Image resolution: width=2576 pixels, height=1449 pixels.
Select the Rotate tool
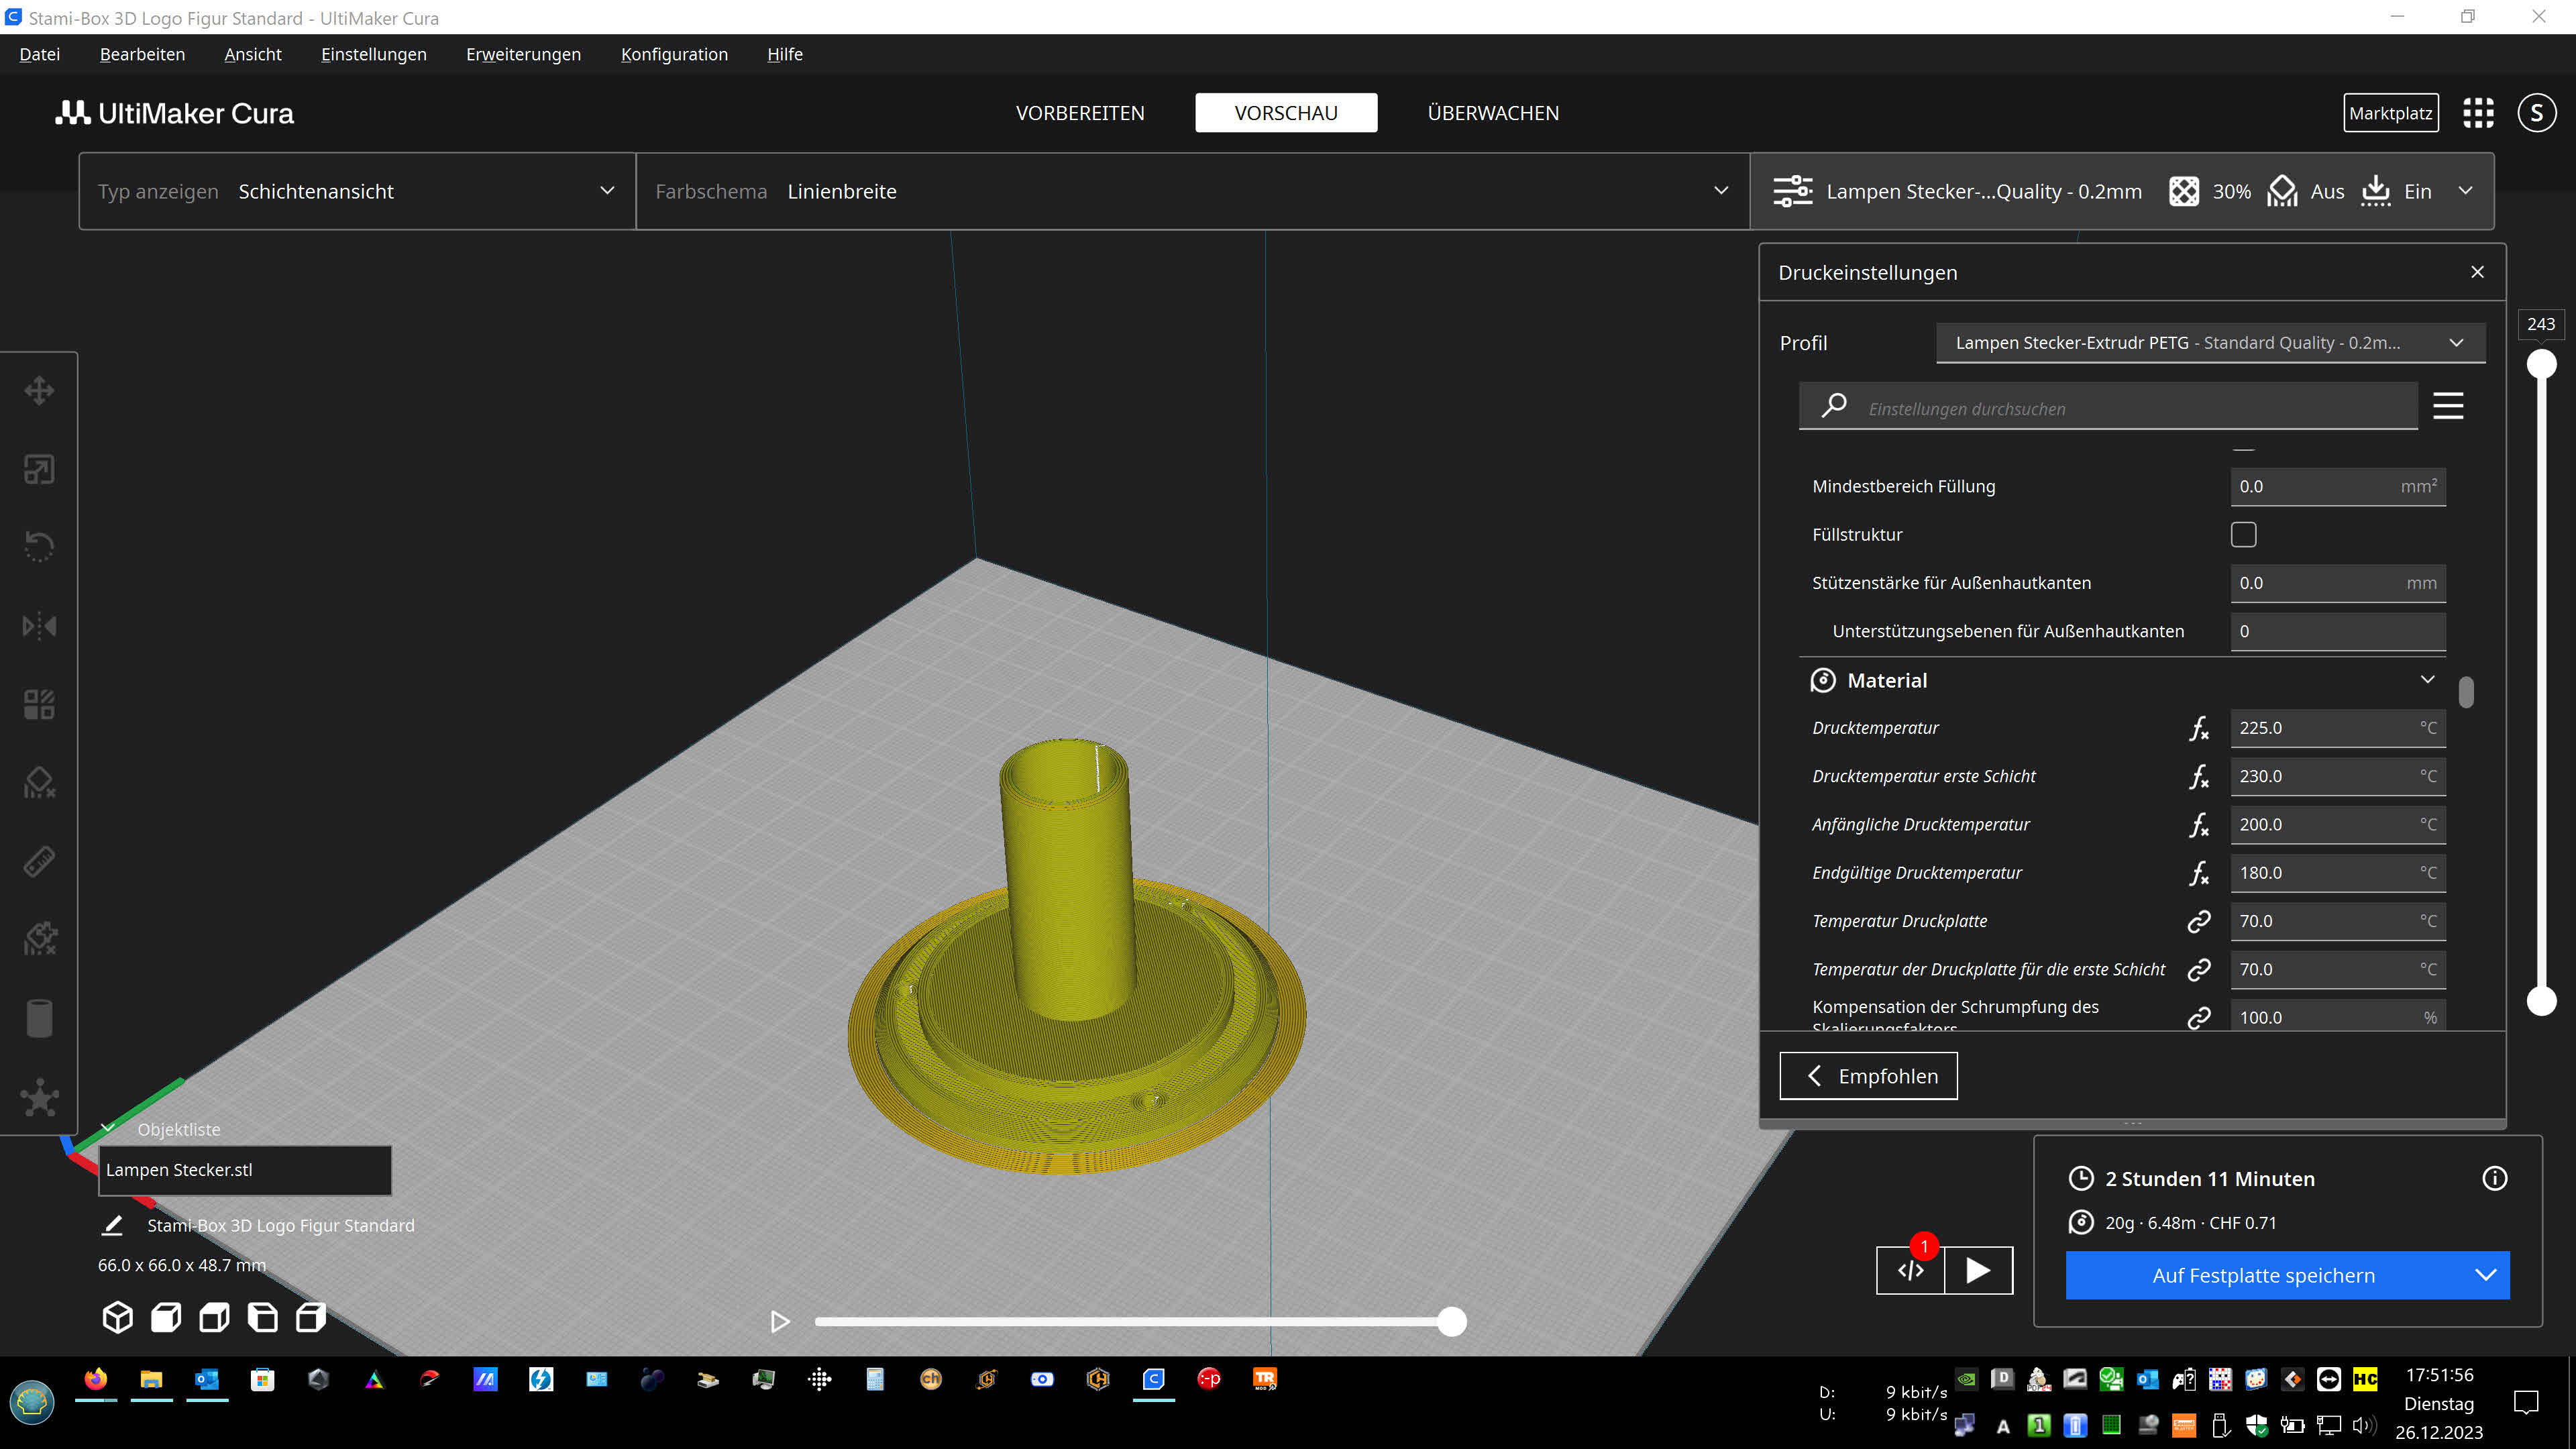click(39, 547)
